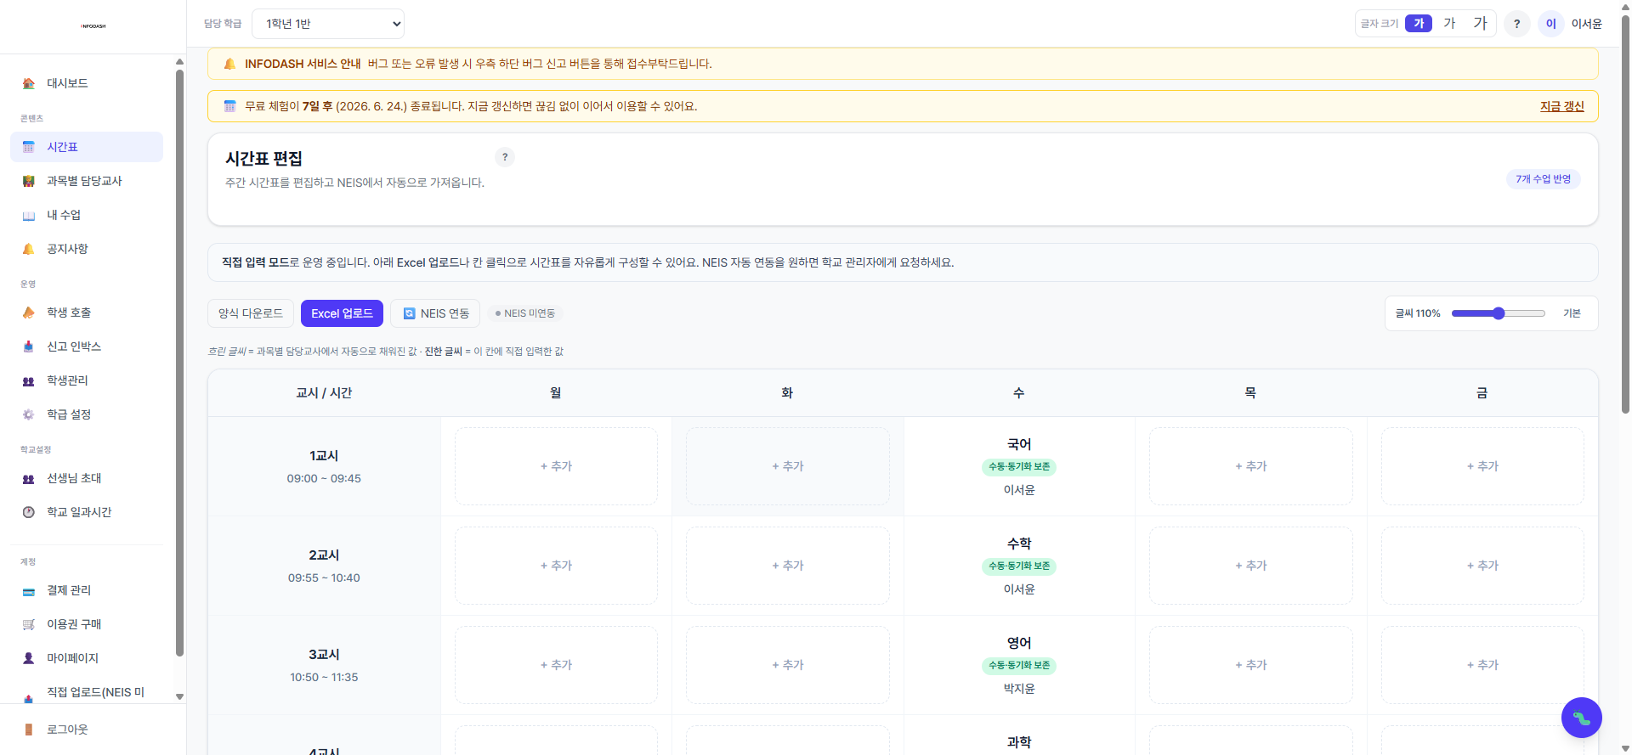Image resolution: width=1632 pixels, height=755 pixels.
Task: Open 내 수업 menu item
Action: (87, 215)
